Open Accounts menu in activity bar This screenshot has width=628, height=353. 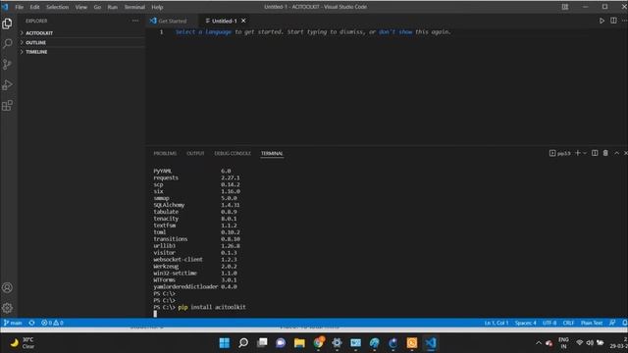tap(7, 287)
